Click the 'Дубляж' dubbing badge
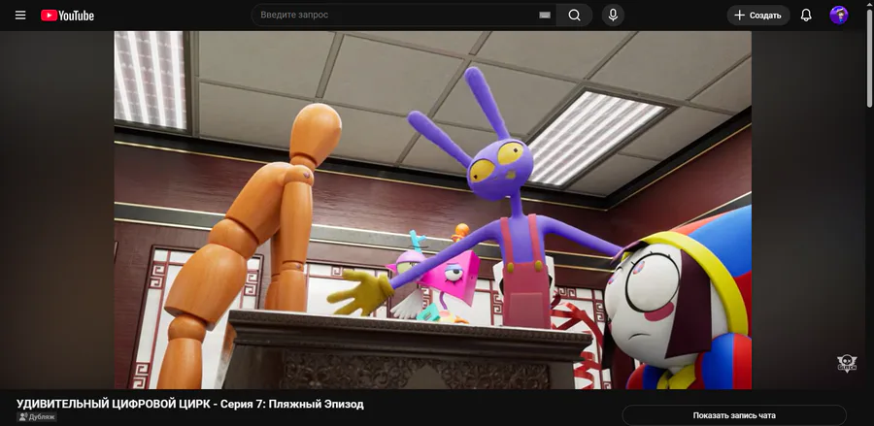Screen dimensions: 874x426 [x=37, y=416]
